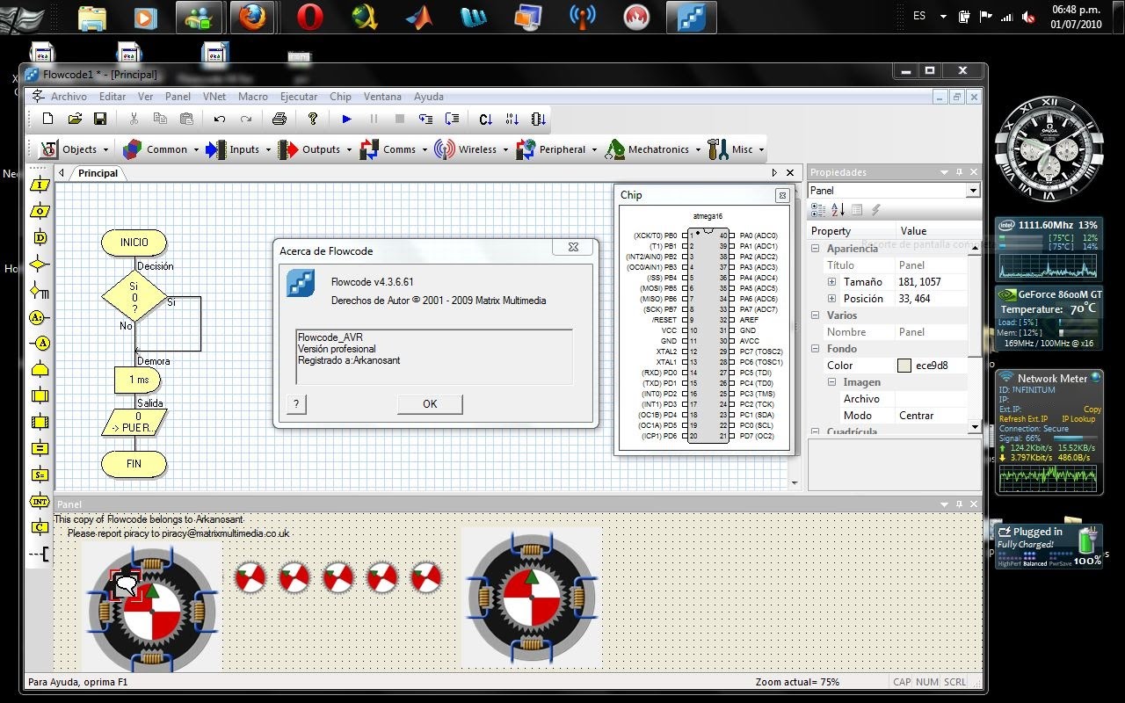Open the Macro menu
The image size is (1125, 703).
tap(253, 97)
